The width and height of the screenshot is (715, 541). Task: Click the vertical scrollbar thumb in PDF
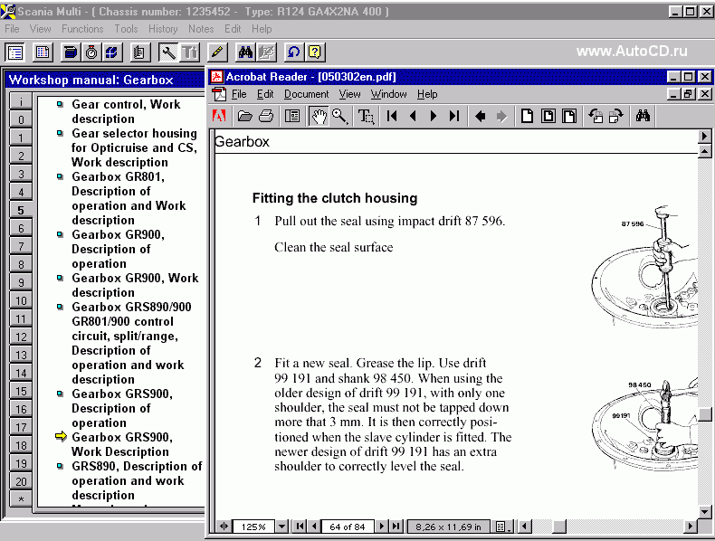click(x=705, y=414)
